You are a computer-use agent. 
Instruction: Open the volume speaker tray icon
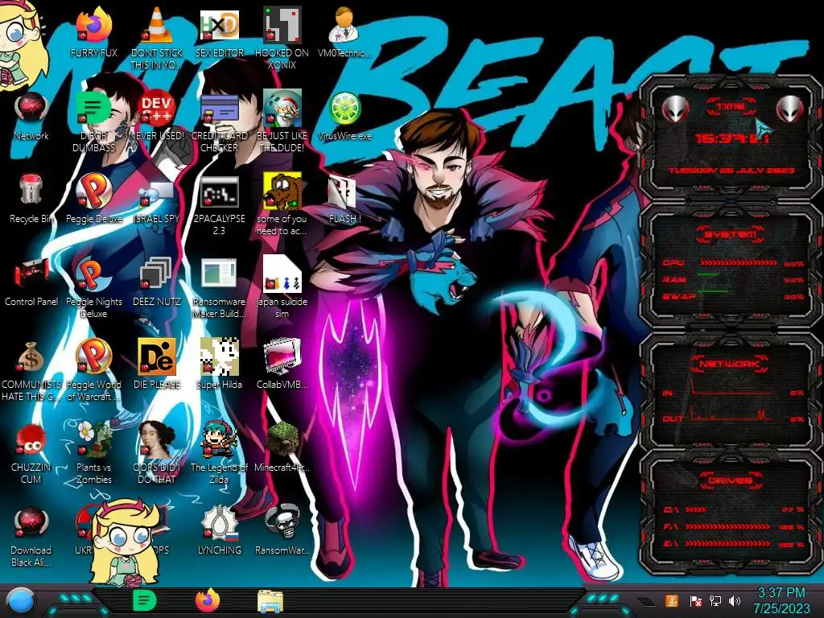(x=735, y=600)
